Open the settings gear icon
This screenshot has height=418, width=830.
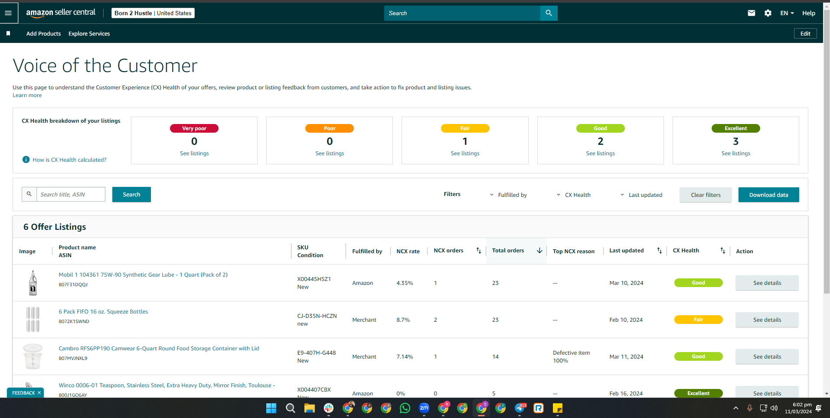coord(768,13)
